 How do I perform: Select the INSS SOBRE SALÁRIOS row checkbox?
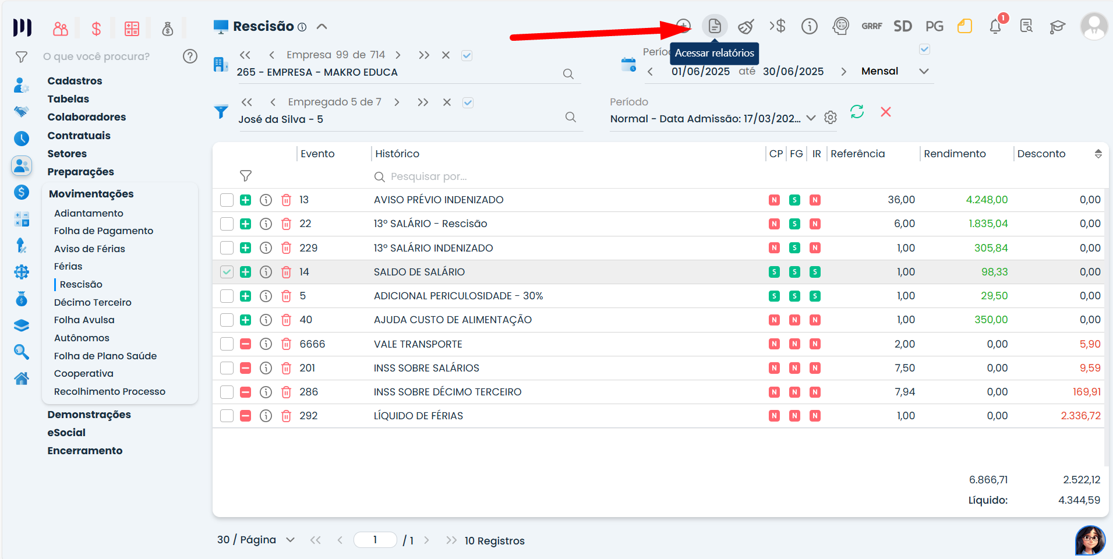pos(227,368)
